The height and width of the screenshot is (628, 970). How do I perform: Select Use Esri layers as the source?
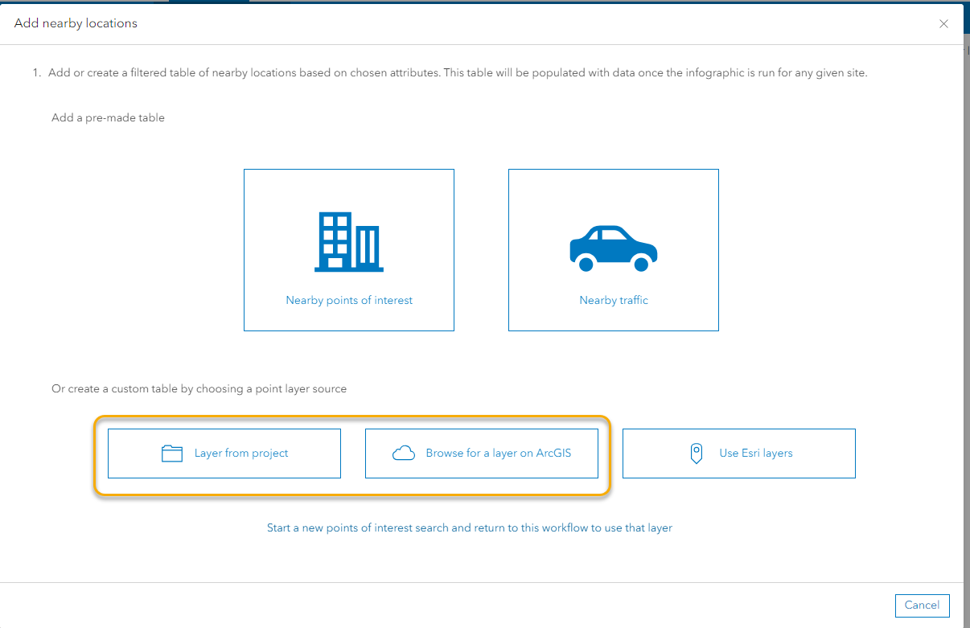[738, 453]
